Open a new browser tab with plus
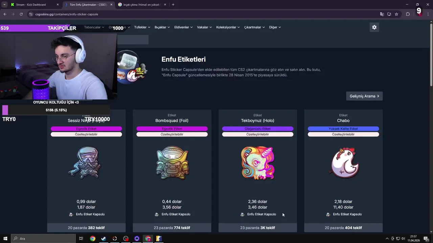 173,4
